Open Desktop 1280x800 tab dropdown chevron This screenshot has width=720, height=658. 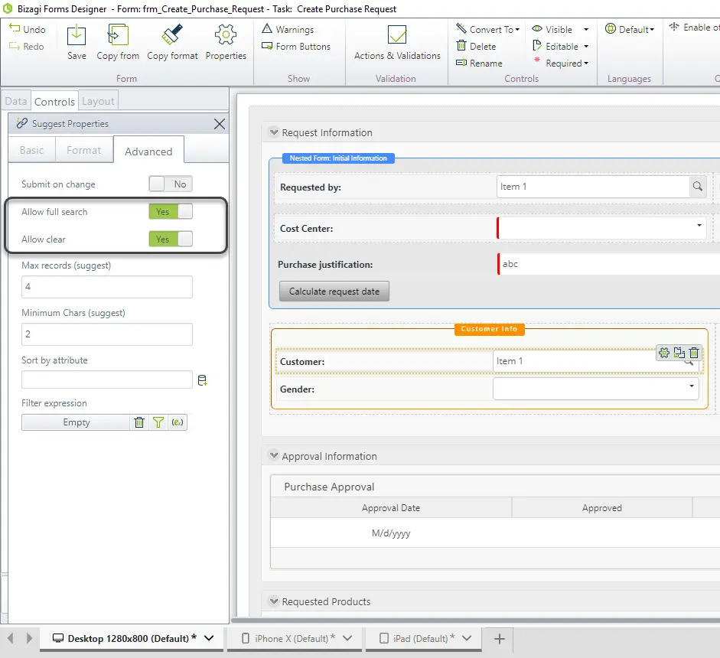tap(209, 638)
